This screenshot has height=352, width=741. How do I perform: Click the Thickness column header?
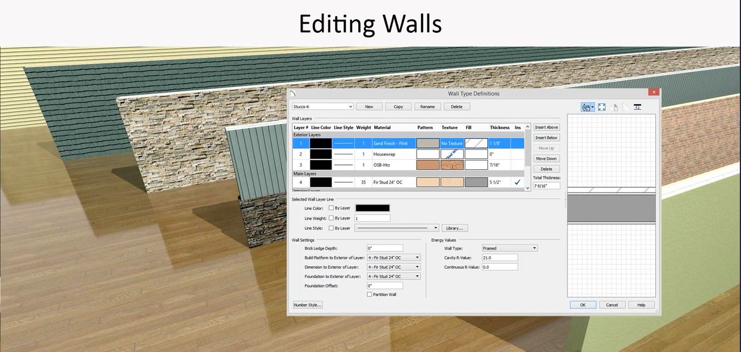pyautogui.click(x=500, y=127)
